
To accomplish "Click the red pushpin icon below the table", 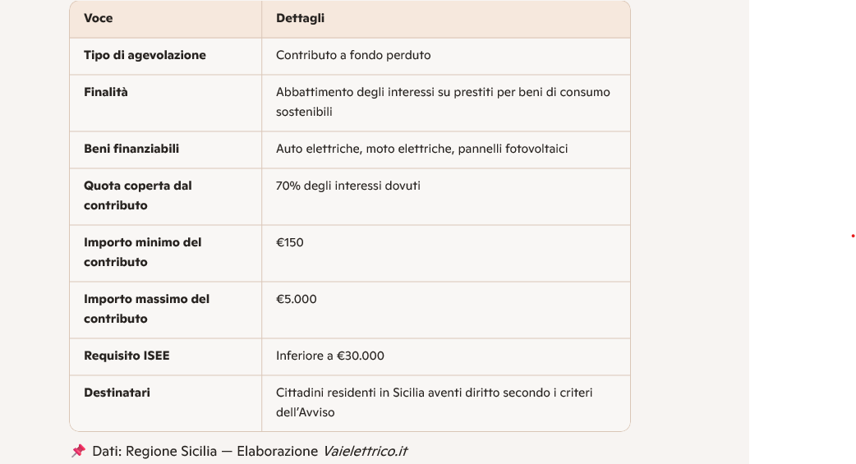I will pyautogui.click(x=78, y=451).
